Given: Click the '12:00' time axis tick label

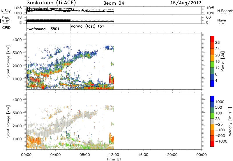Looking at the screenshot, I should pyautogui.click(x=114, y=155).
